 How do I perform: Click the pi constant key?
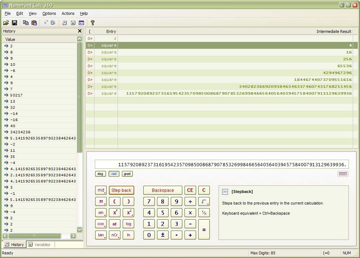tap(101, 202)
